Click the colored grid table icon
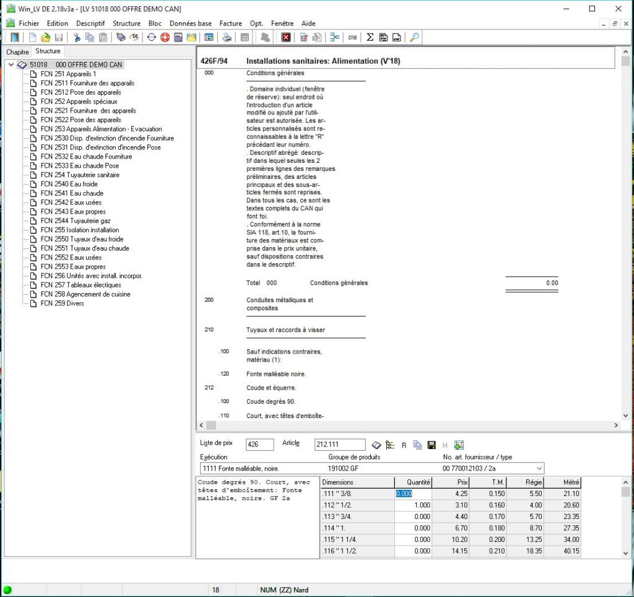Viewport: 634px width, 597px height. tap(209, 38)
